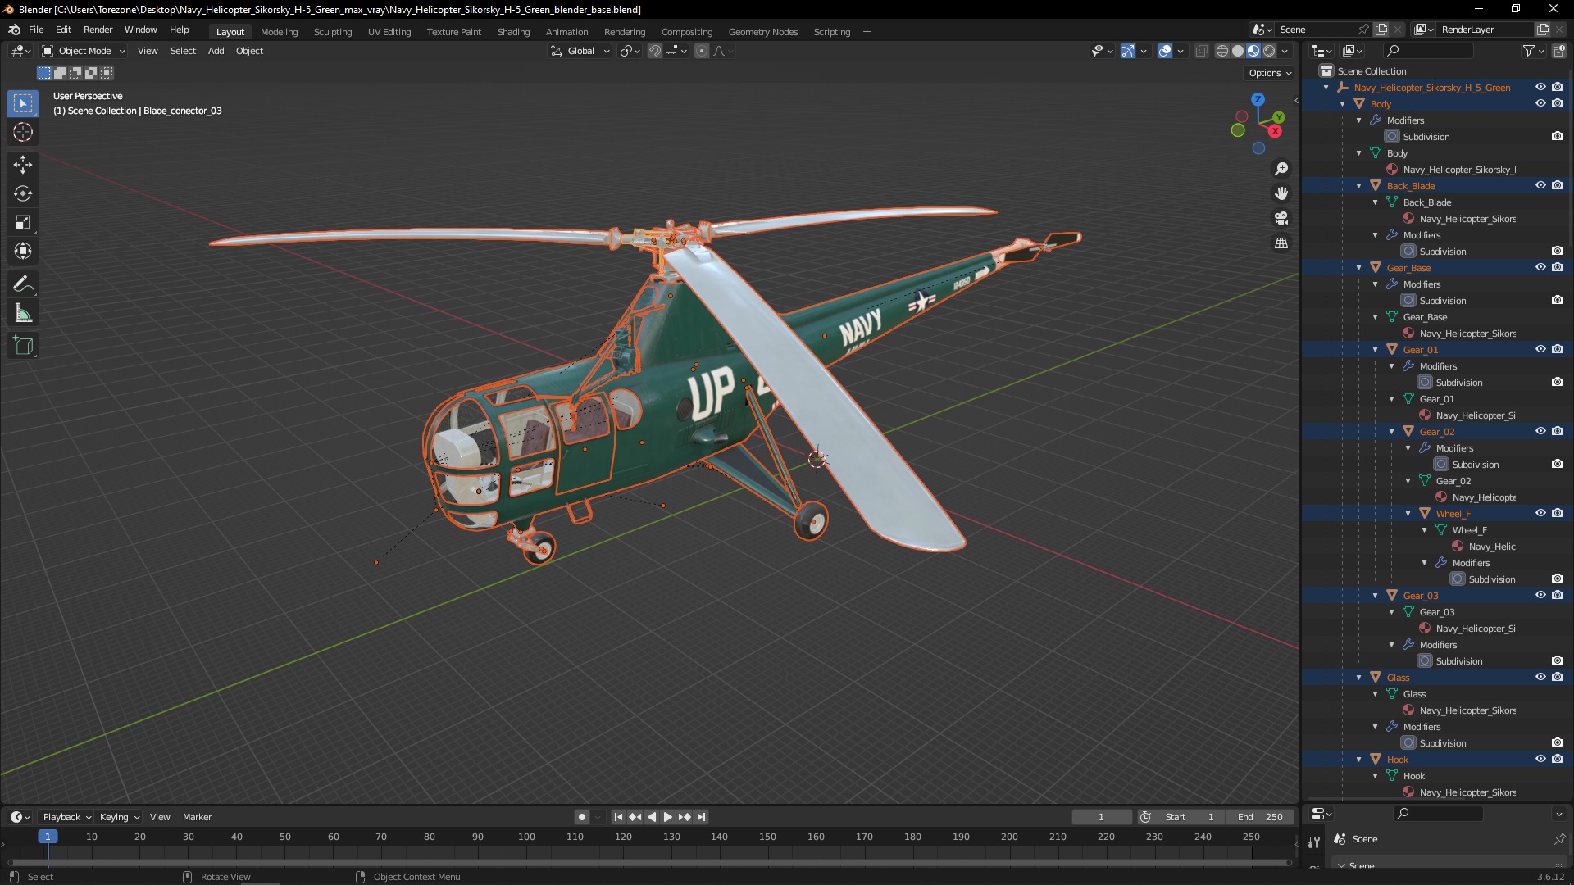Open the Render menu
This screenshot has width=1574, height=885.
click(98, 29)
